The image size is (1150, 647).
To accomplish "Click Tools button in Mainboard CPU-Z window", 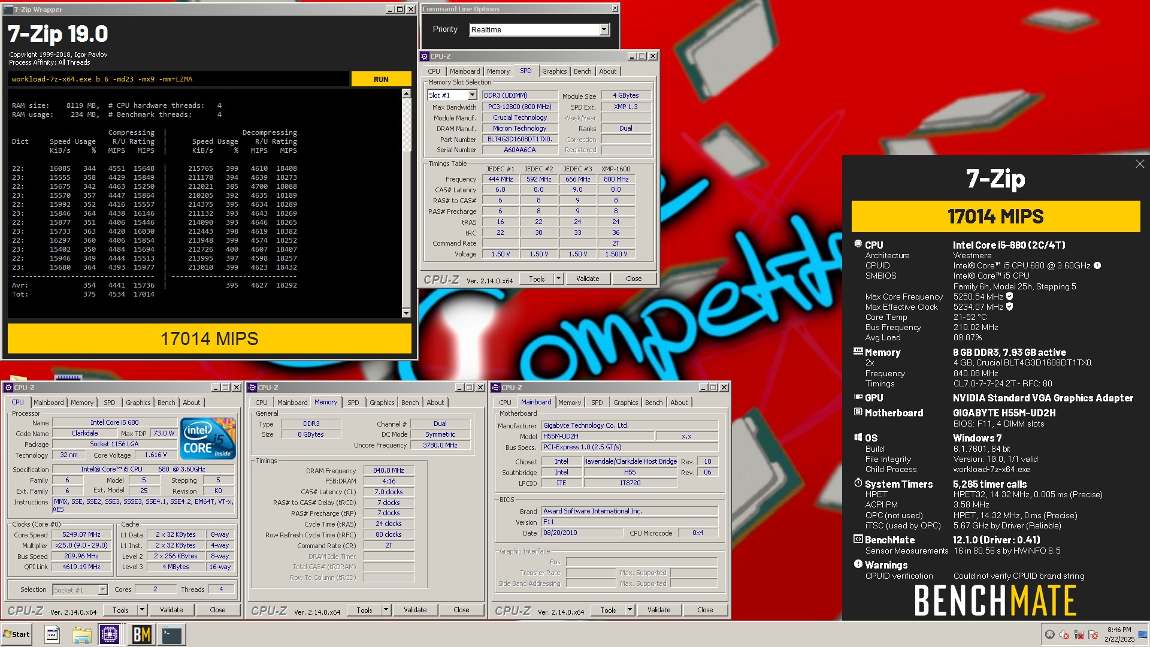I will click(x=608, y=610).
